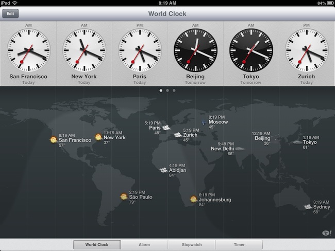
Task: Tap the 8:19 PM time above Moscow
Action: (x=216, y=117)
